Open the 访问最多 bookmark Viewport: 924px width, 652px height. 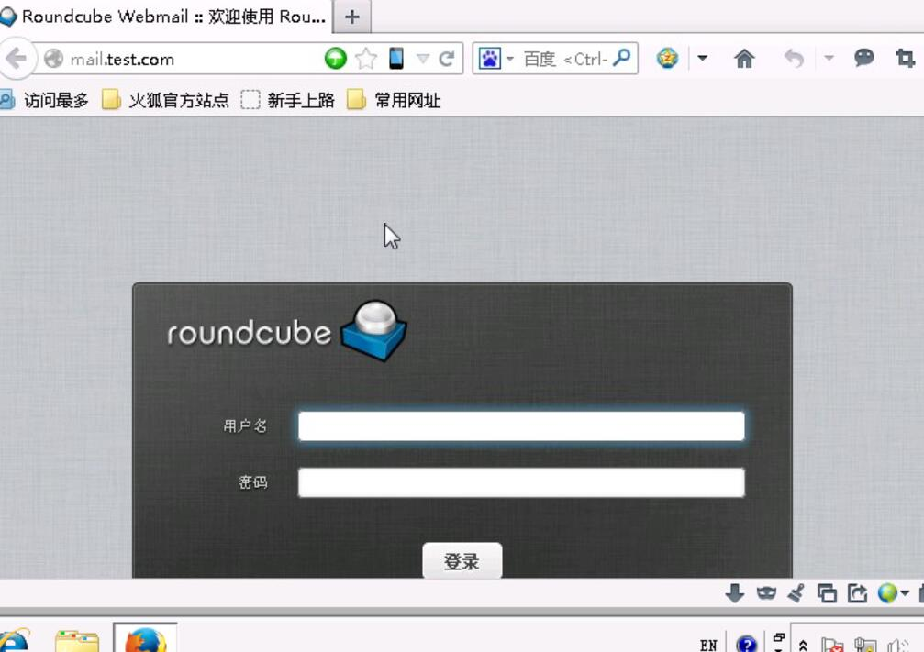[45, 100]
